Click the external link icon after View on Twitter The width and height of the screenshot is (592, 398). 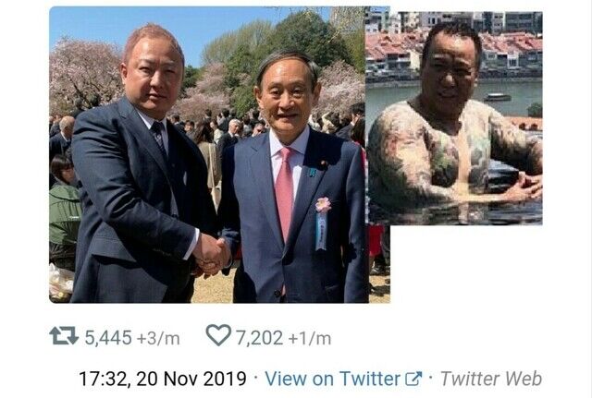click(413, 379)
